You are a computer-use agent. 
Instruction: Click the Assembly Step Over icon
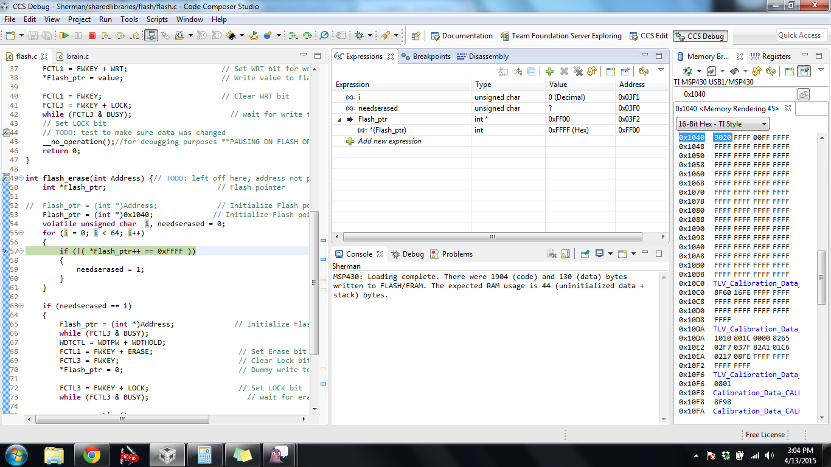(x=307, y=35)
